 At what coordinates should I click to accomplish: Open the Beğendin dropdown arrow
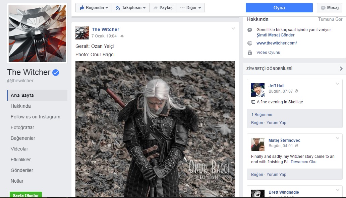(x=107, y=8)
